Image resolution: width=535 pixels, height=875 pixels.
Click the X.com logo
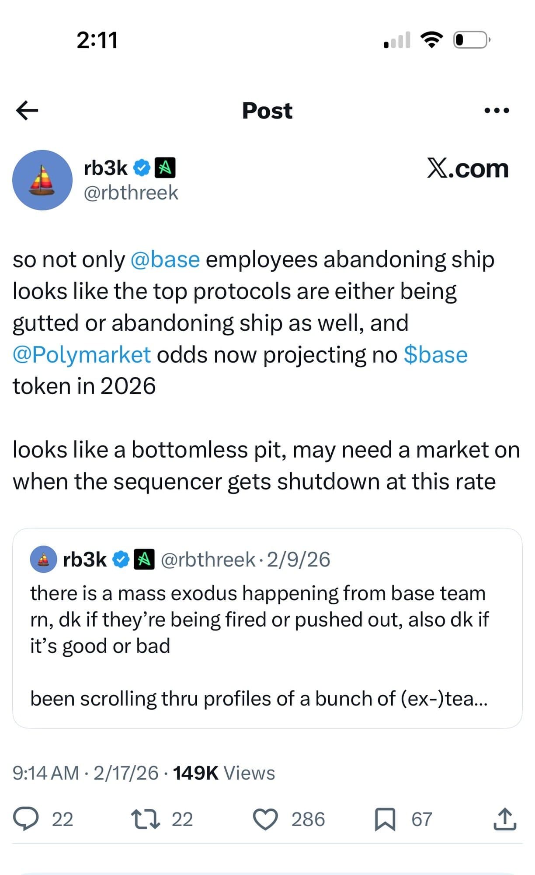click(x=468, y=170)
